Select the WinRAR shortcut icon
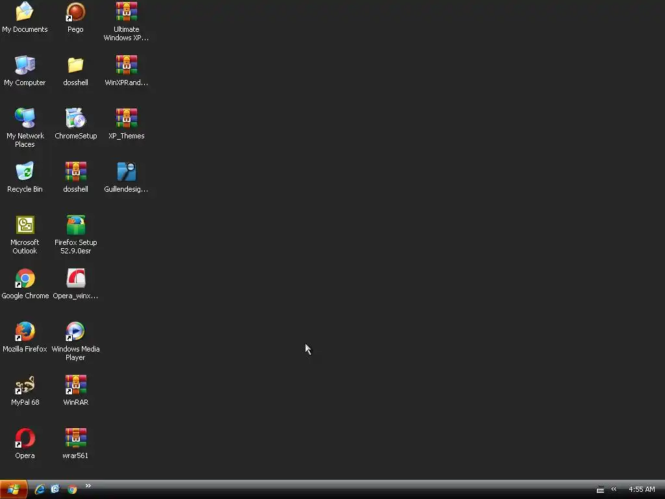The height and width of the screenshot is (499, 665). pos(75,385)
